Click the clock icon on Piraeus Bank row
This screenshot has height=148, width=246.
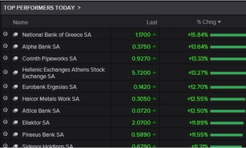pyautogui.click(x=6, y=134)
